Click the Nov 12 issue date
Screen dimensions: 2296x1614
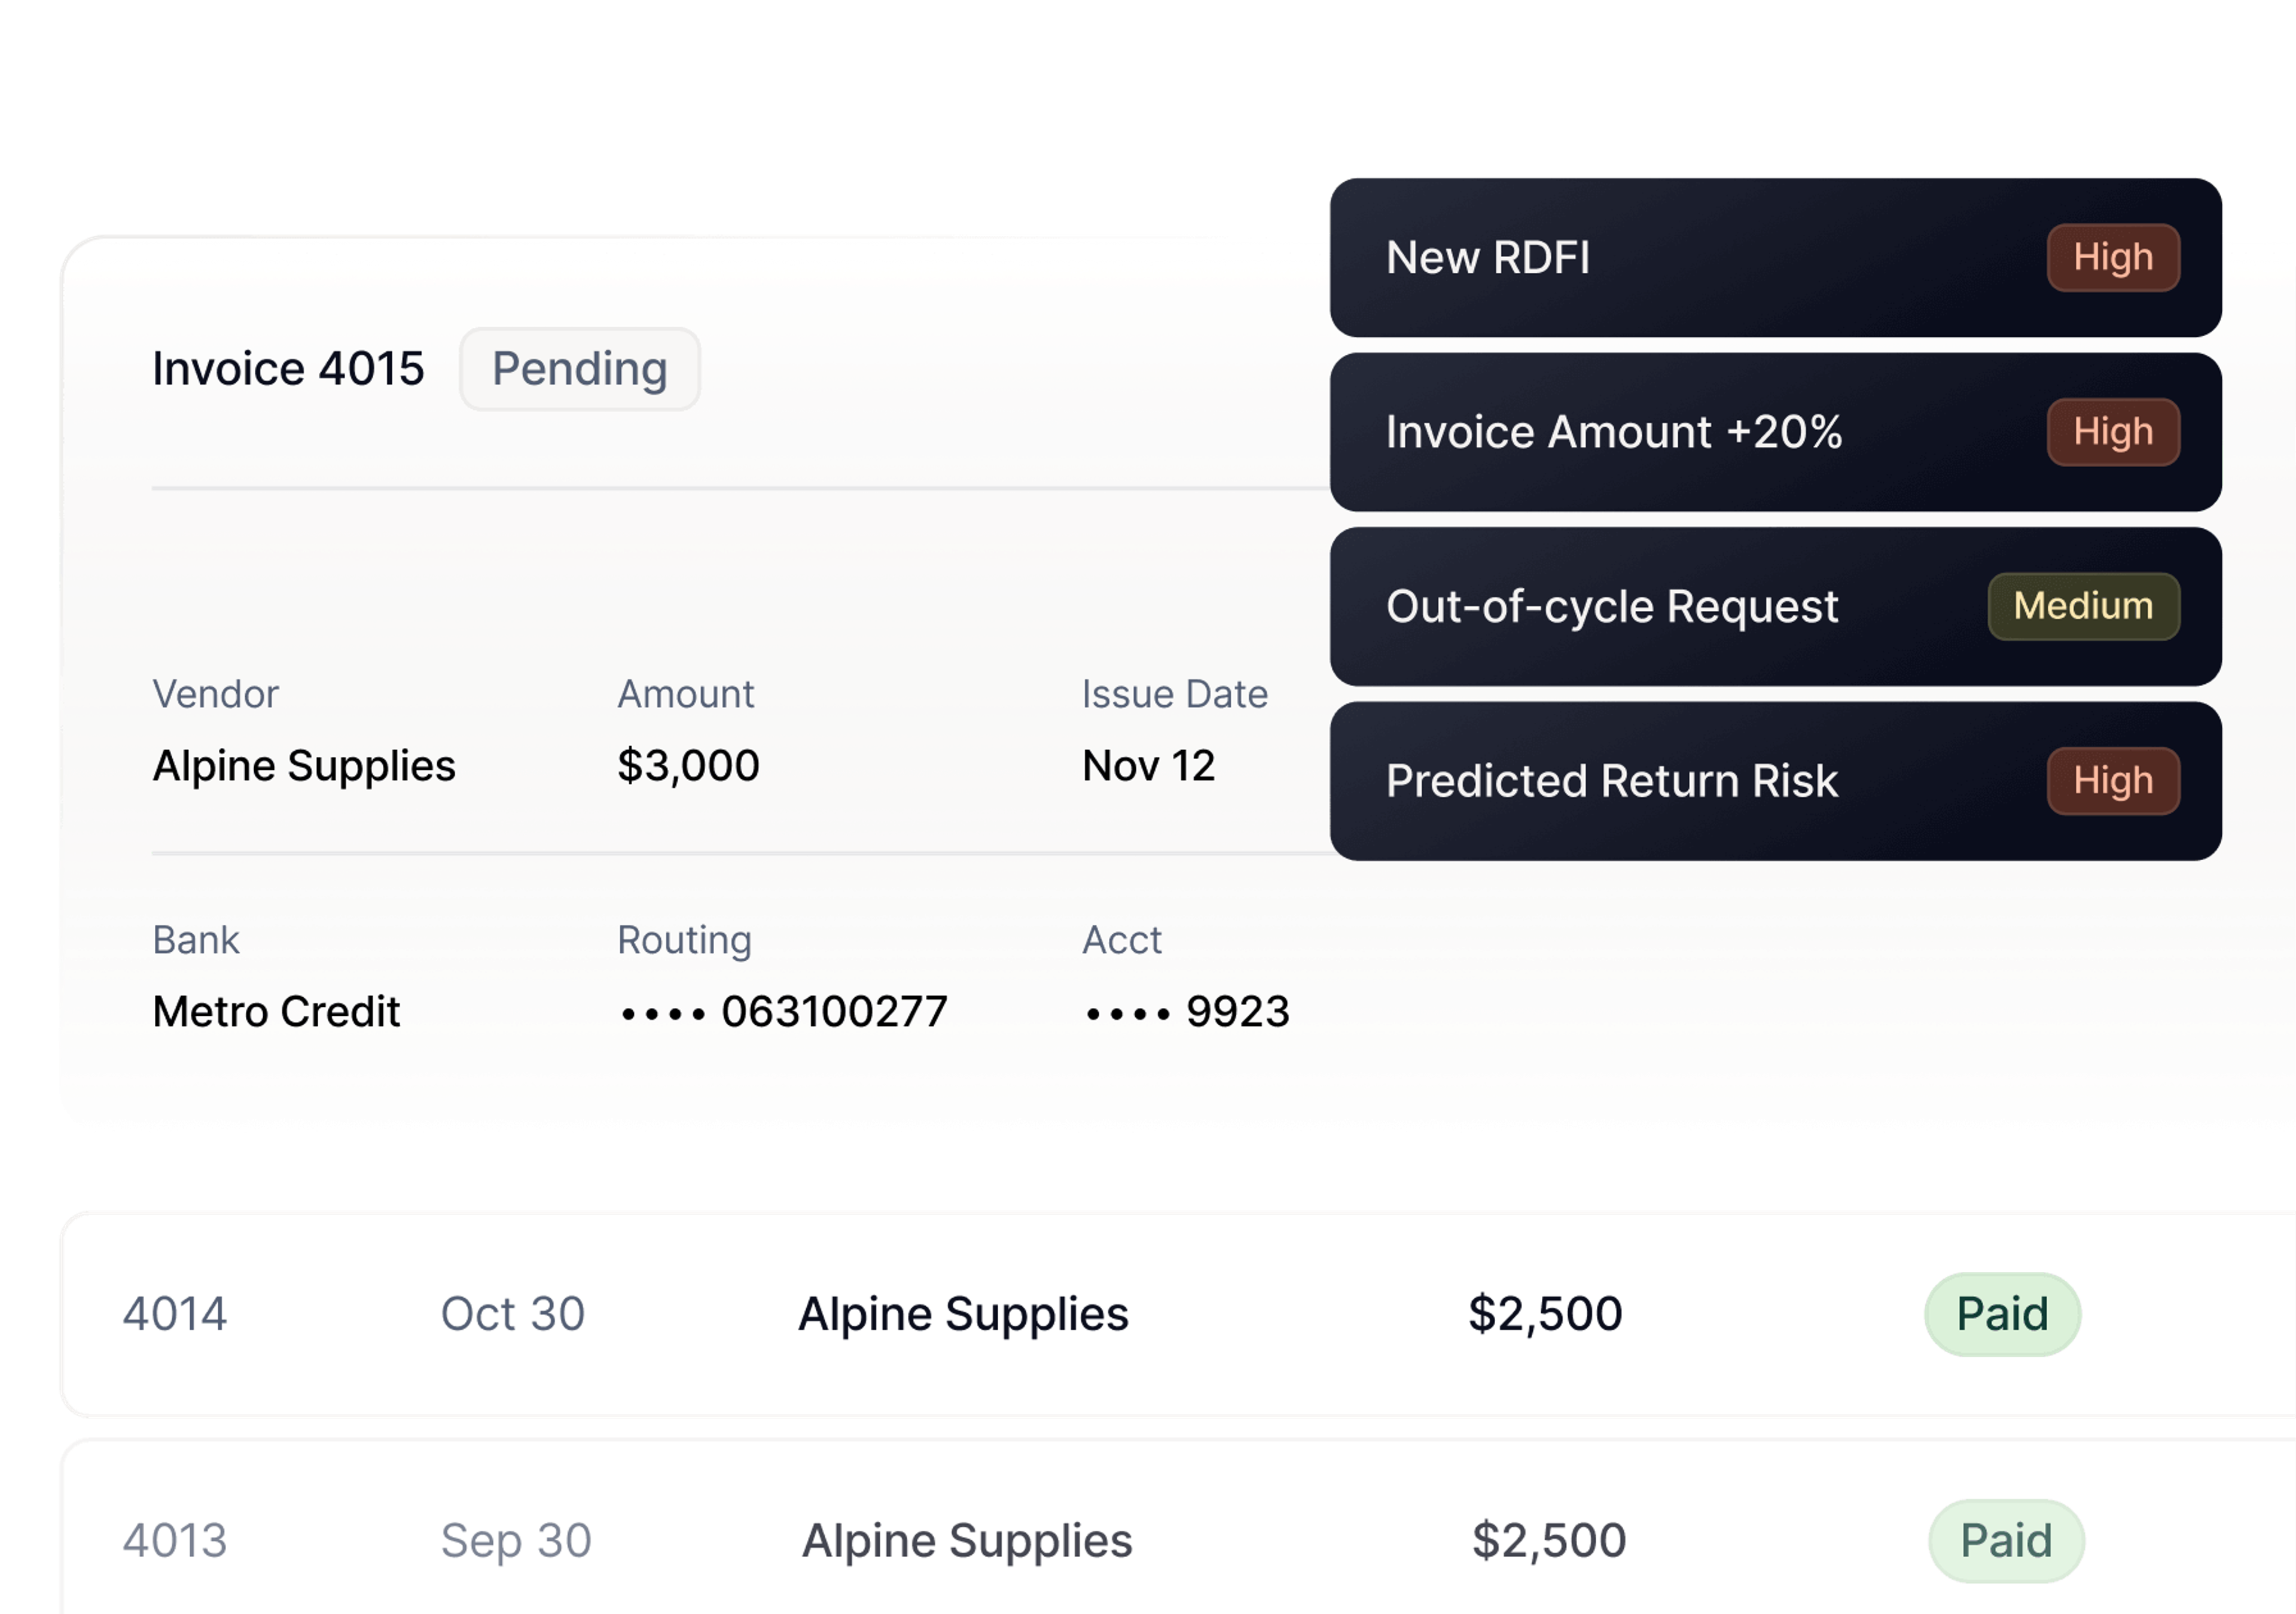1148,767
